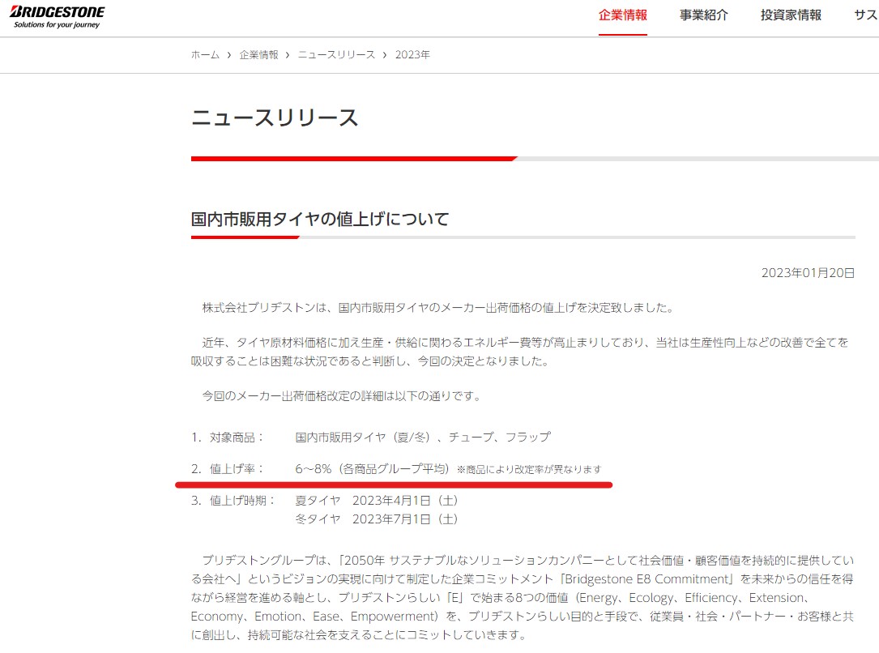Open the 投資家情報 menu tab
The width and height of the screenshot is (879, 653).
[791, 15]
